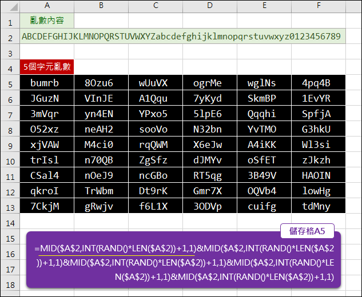Click cell containing Gmr7X
The height and width of the screenshot is (297, 362).
pyautogui.click(x=210, y=190)
